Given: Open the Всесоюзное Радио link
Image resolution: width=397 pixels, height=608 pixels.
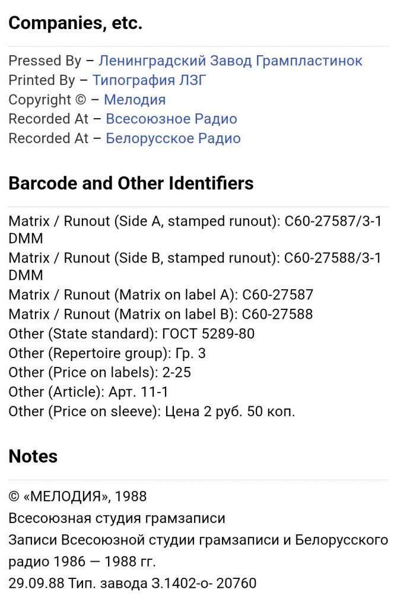Looking at the screenshot, I should point(171,119).
